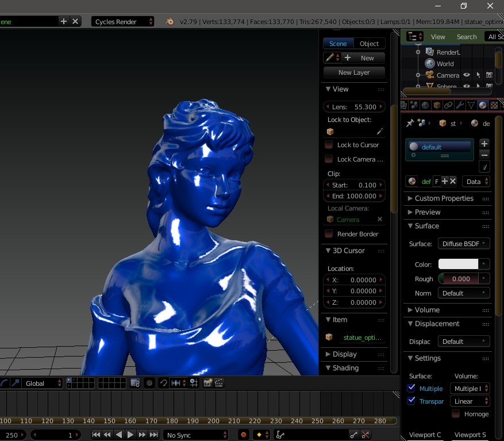This screenshot has height=441, width=504.
Task: Add a material slot with the plus button
Action: click(483, 144)
